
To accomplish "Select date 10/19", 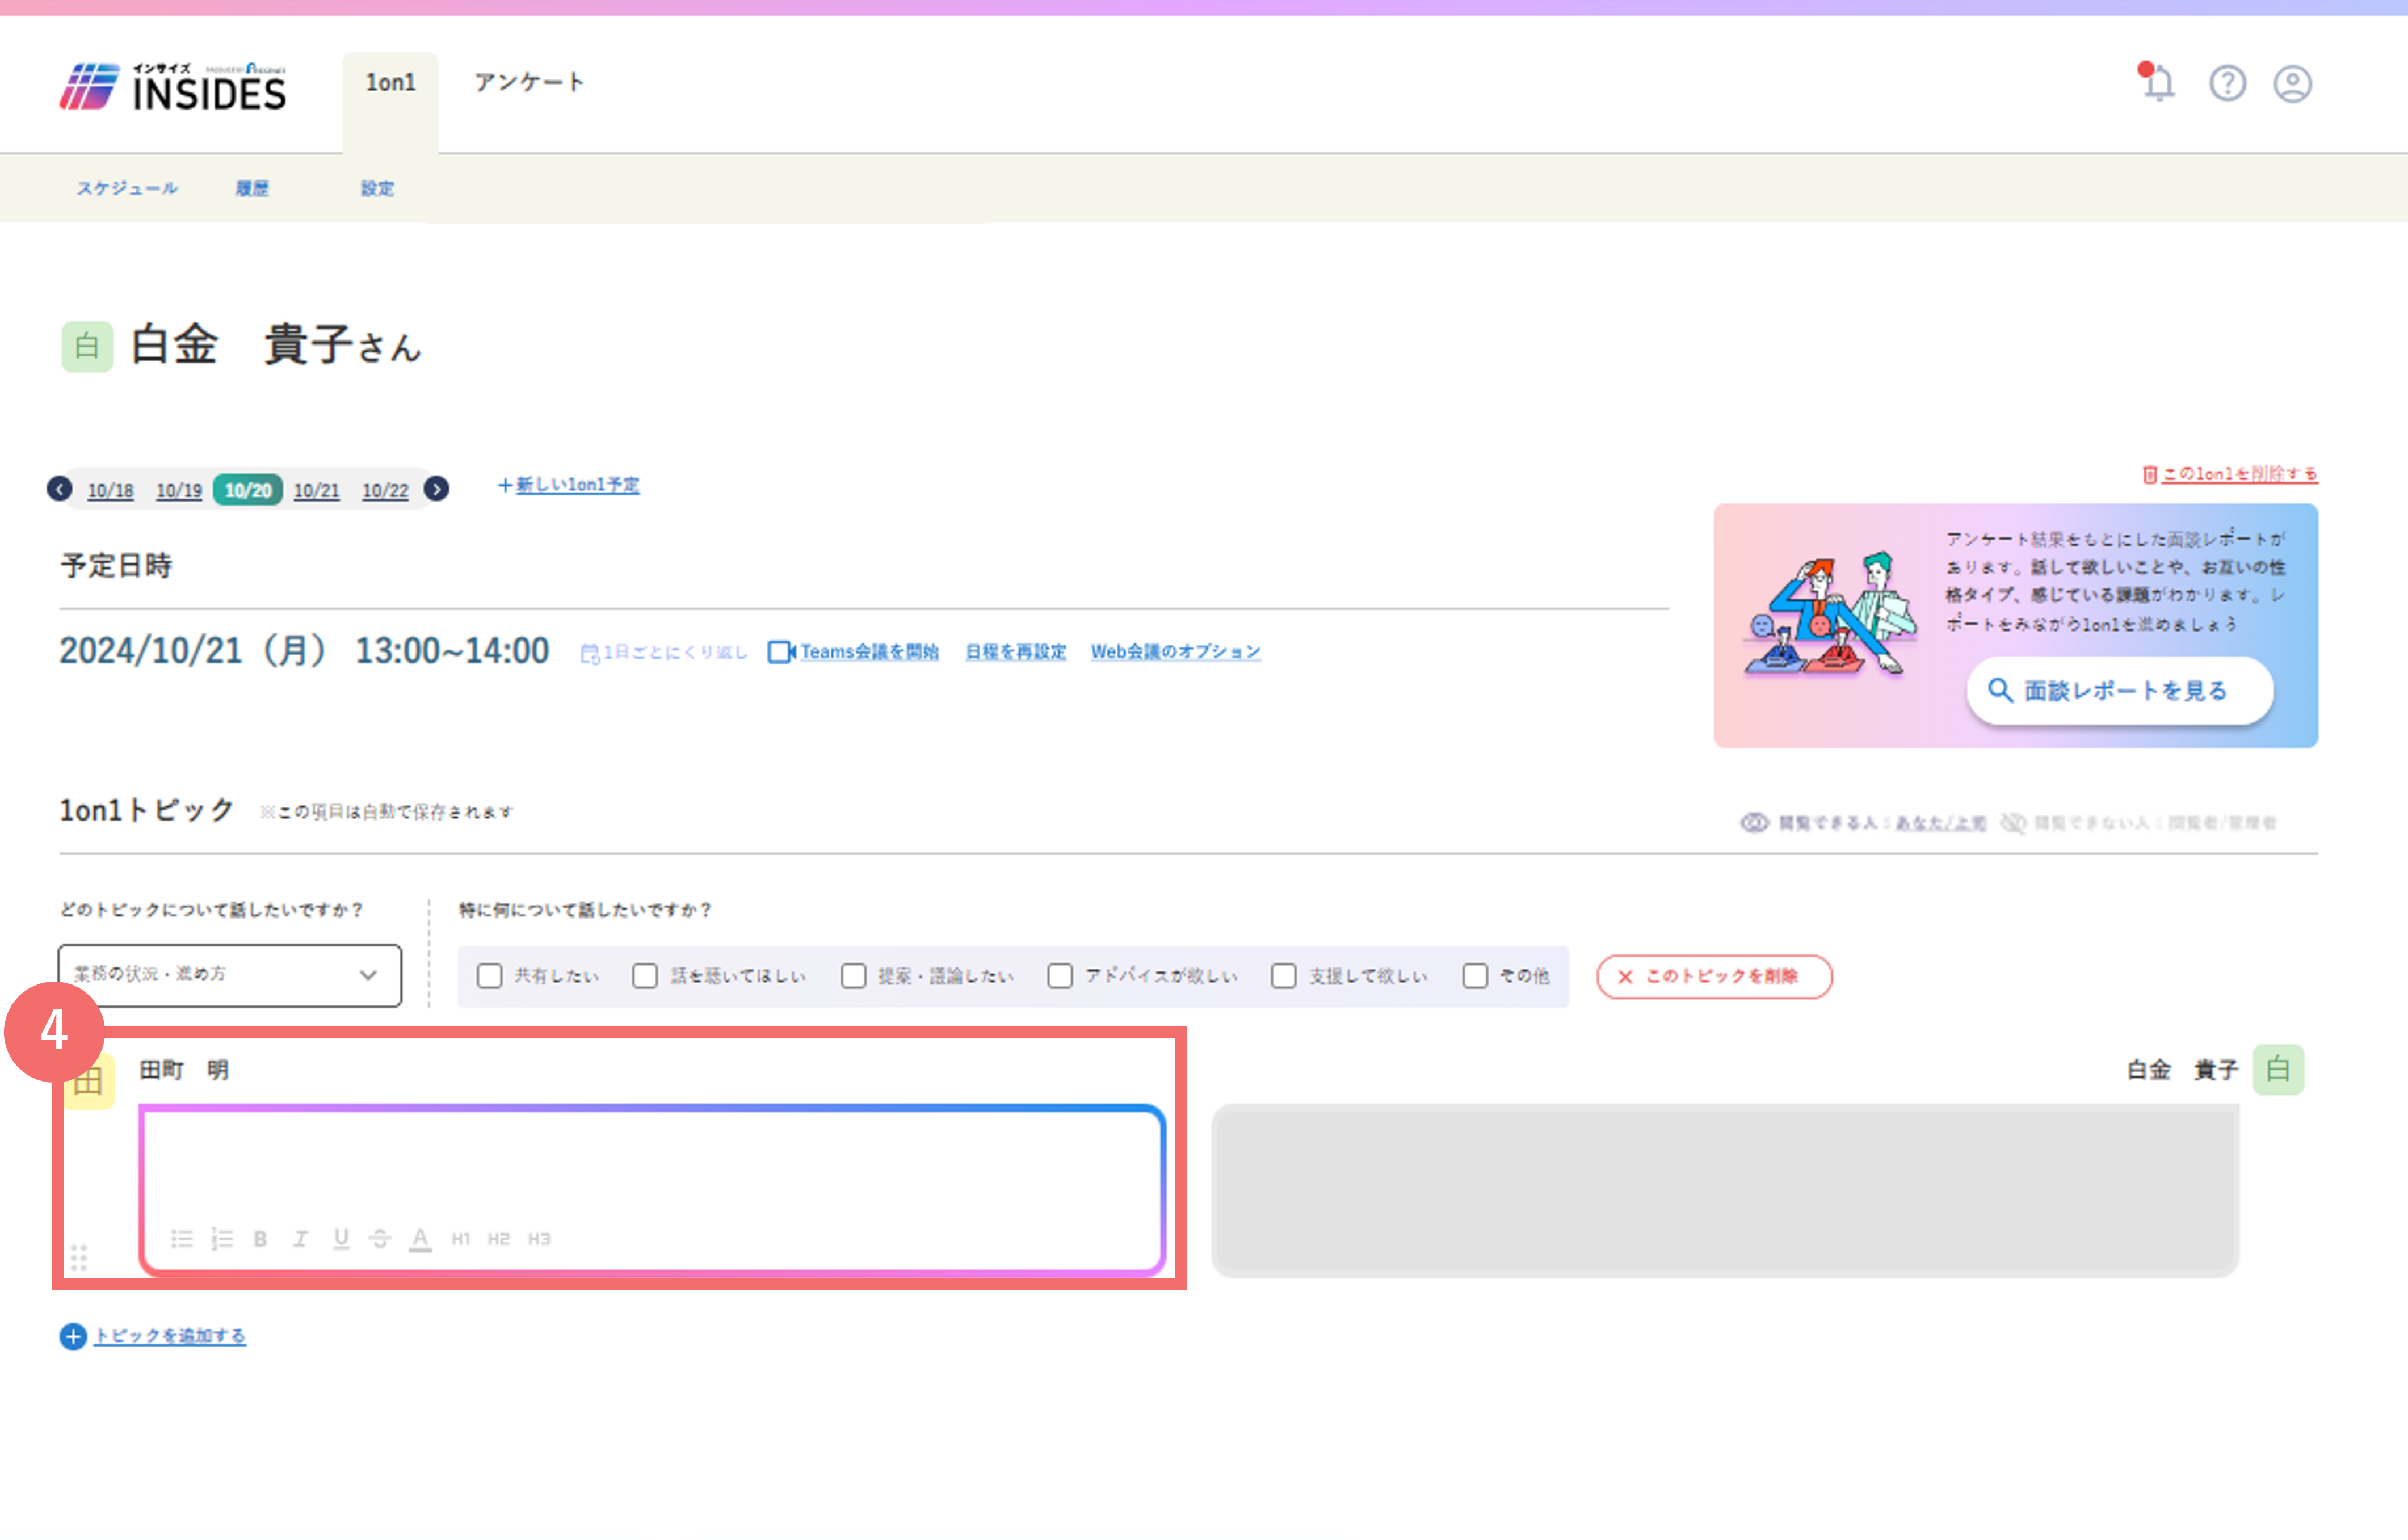I will click(x=179, y=490).
